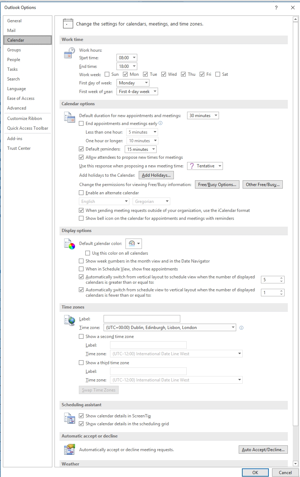Click the Time zones globe icon
The width and height of the screenshot is (300, 477).
(x=69, y=320)
